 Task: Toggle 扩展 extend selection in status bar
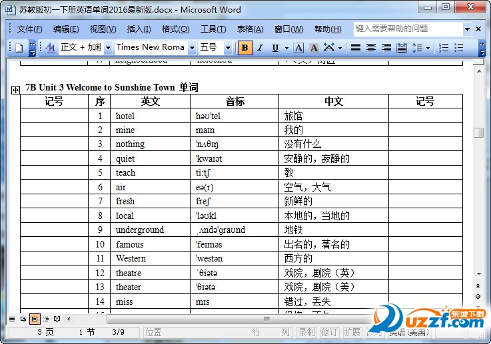coord(352,332)
